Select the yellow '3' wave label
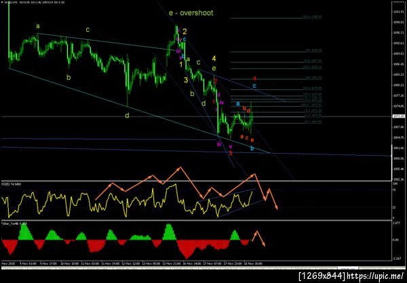This screenshot has height=283, width=407. (186, 80)
